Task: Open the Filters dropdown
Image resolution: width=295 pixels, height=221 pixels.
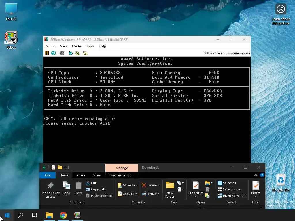Action: (256, 189)
